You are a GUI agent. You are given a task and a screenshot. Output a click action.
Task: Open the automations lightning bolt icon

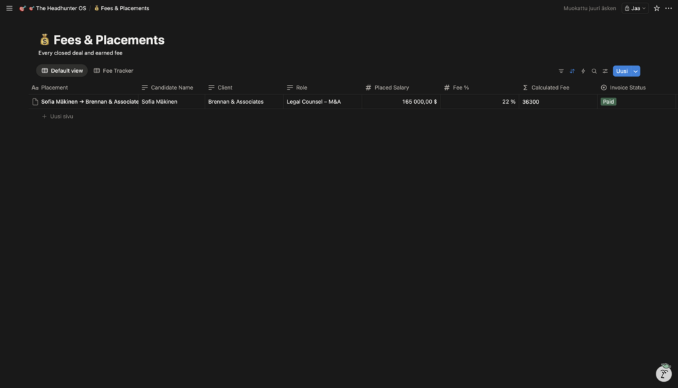583,71
